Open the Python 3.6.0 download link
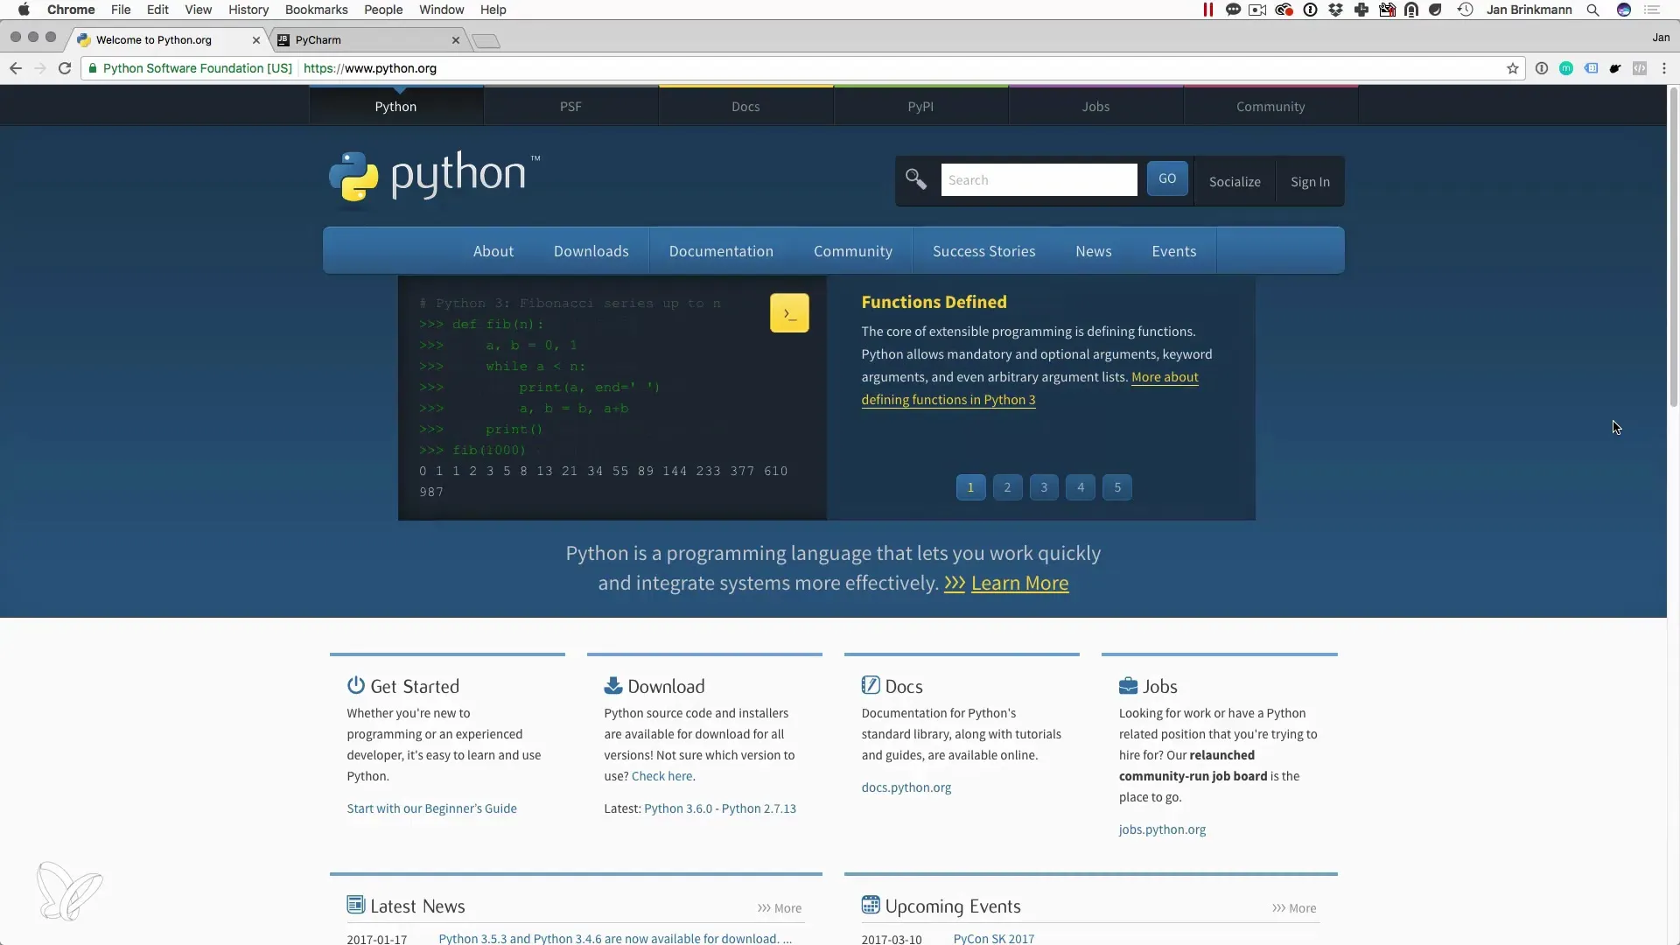1680x945 pixels. pos(678,808)
